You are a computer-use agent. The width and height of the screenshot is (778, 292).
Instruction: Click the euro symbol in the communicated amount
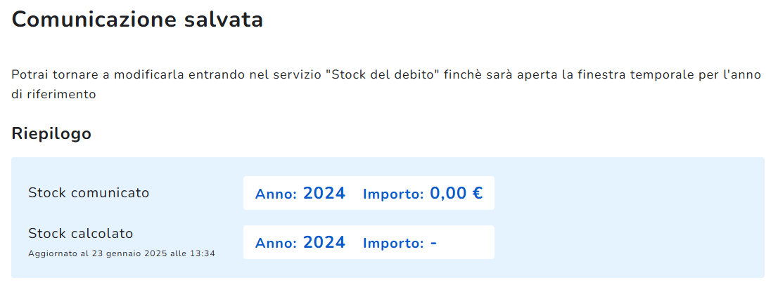pyautogui.click(x=477, y=193)
